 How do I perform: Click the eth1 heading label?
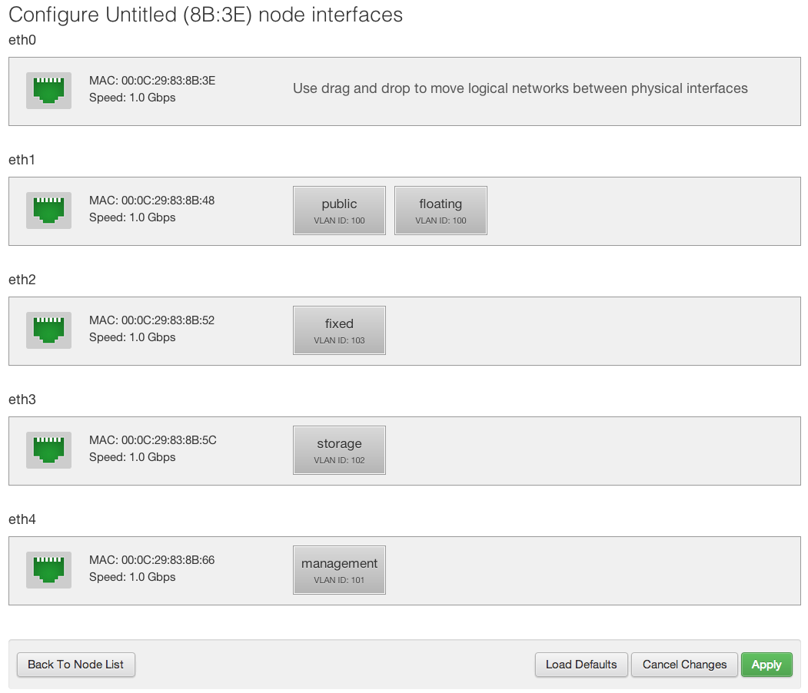tap(22, 160)
